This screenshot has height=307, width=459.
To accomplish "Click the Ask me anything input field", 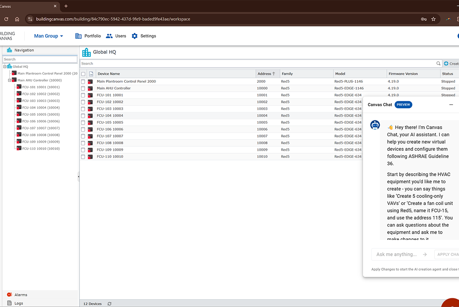I will click(396, 255).
